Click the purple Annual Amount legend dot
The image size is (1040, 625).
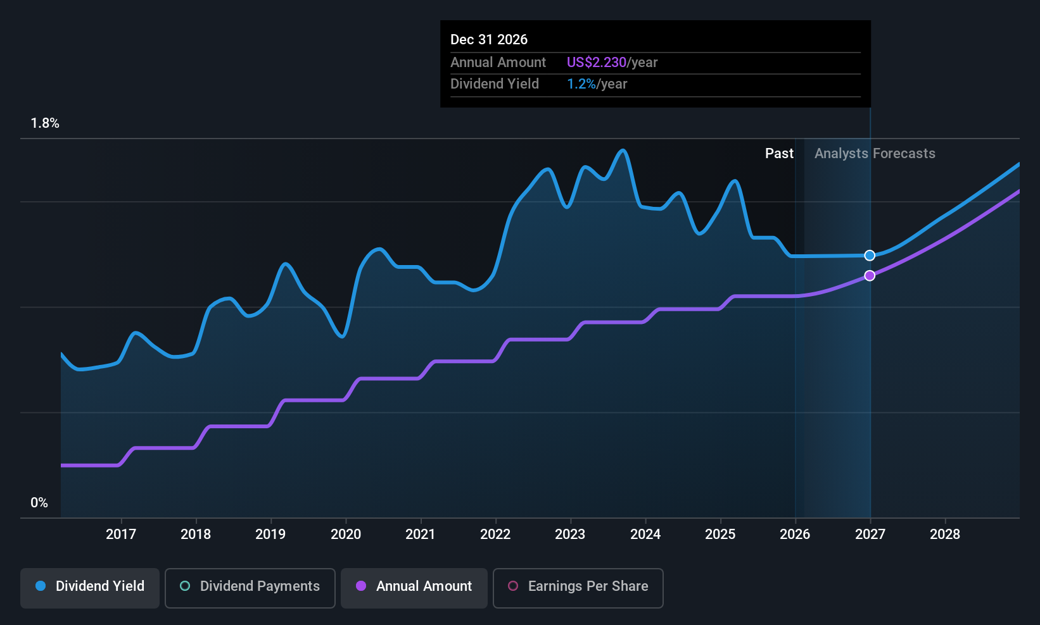[361, 586]
